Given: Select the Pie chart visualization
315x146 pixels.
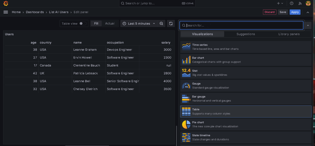Looking at the screenshot, I should (246, 124).
